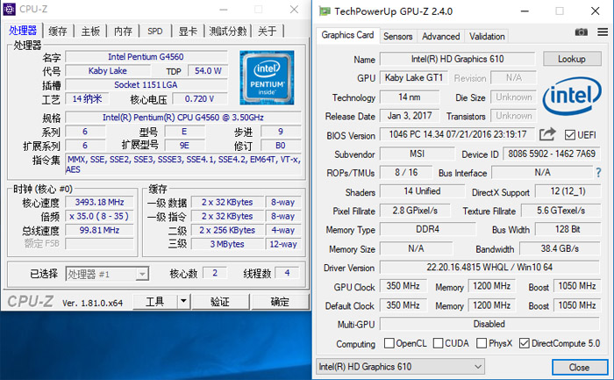
Task: Click the Kaby Lake GT1 GPU value
Action: (x=413, y=77)
